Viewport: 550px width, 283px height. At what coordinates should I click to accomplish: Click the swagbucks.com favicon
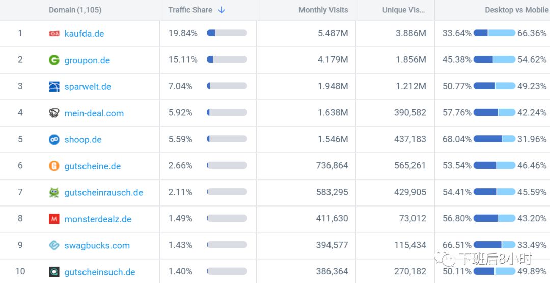(x=54, y=246)
